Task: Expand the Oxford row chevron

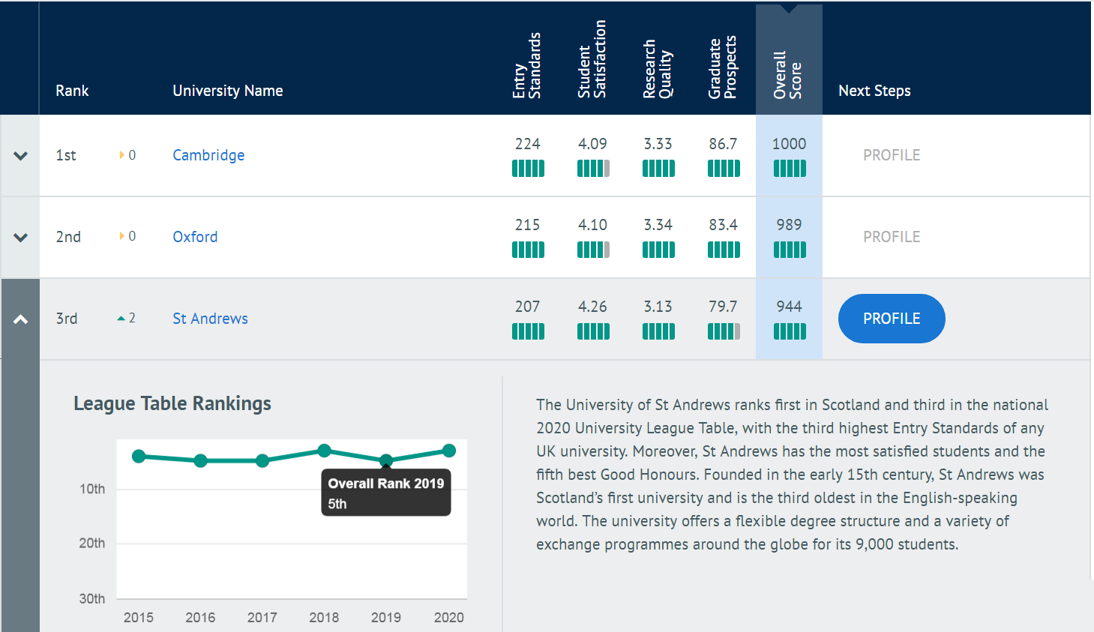Action: click(x=20, y=238)
